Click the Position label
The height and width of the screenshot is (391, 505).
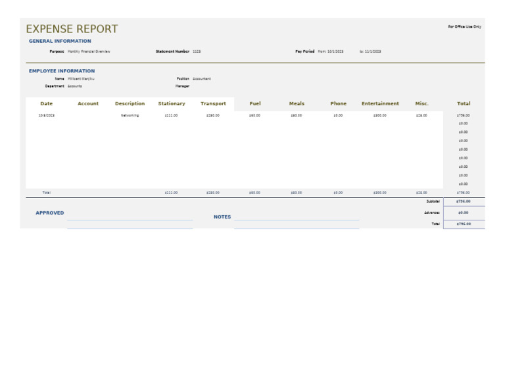pos(183,78)
